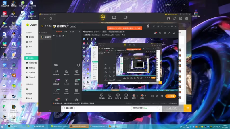230x129 pixels.
Task: Switch to the third scene tab
Action: pyautogui.click(x=72, y=32)
